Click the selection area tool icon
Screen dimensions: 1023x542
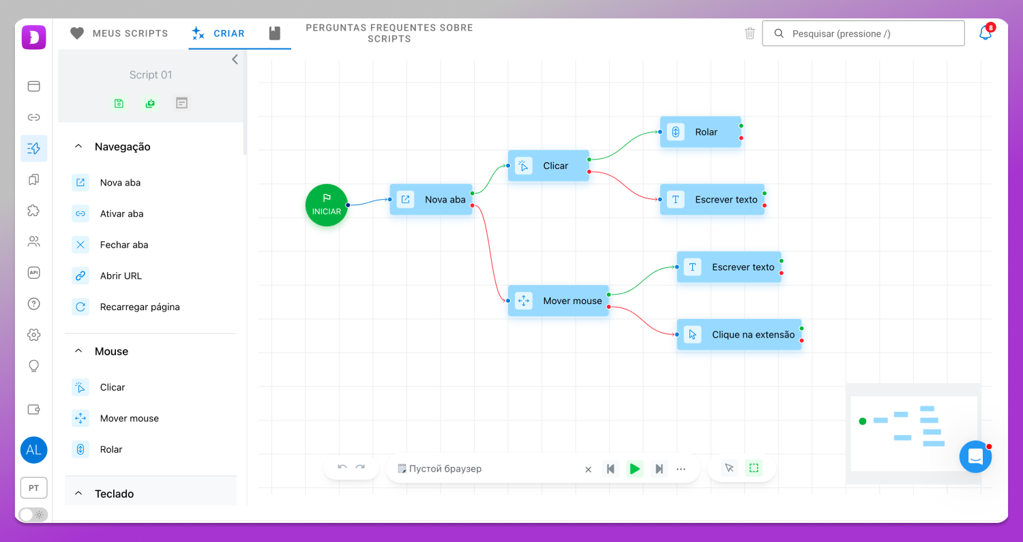(754, 468)
